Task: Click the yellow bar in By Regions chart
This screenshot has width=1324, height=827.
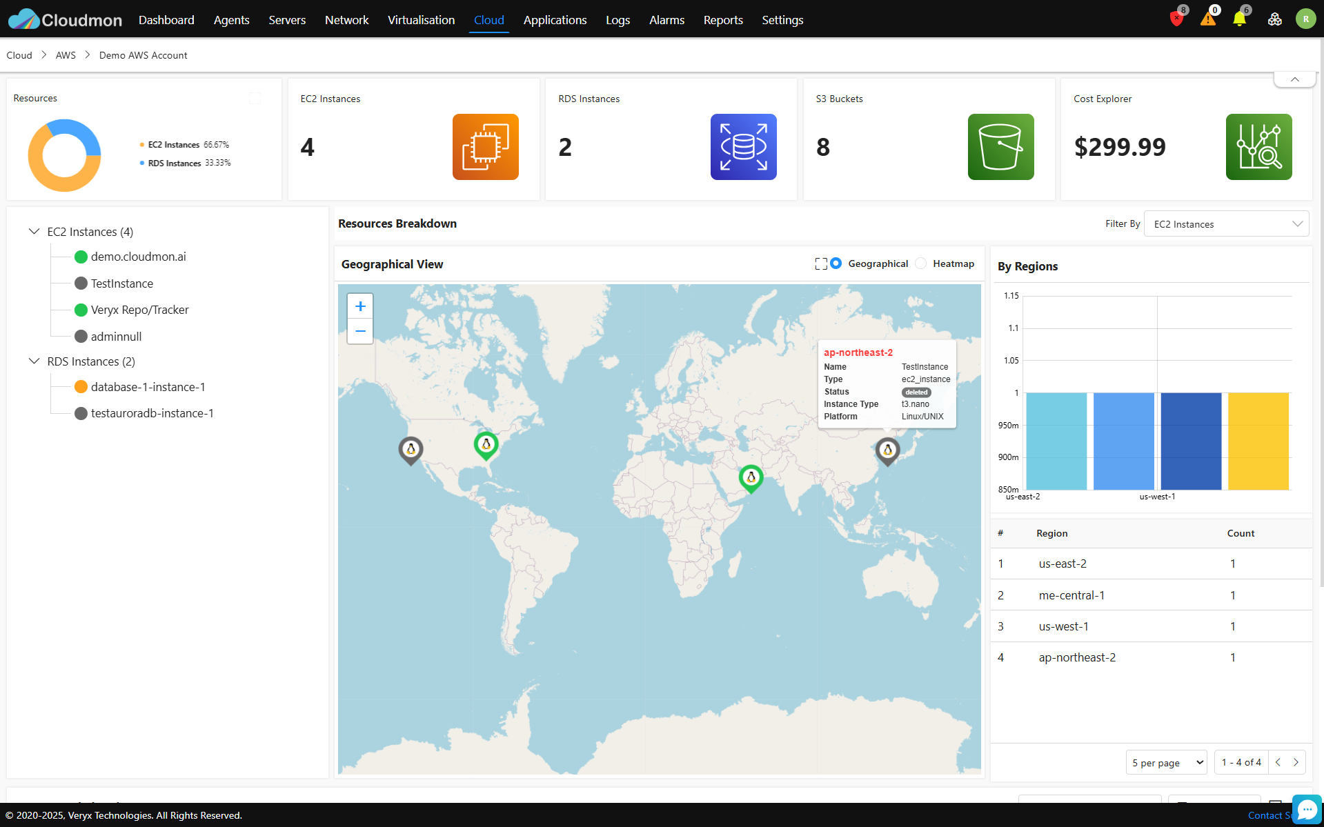Action: 1258,441
